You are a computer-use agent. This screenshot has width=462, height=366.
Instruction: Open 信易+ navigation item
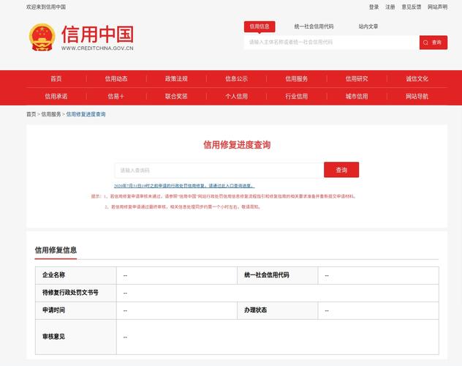(x=116, y=97)
